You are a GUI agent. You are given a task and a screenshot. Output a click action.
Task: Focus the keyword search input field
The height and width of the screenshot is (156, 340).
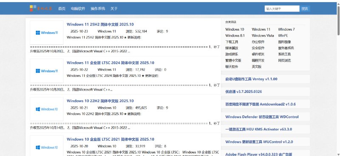282,9
